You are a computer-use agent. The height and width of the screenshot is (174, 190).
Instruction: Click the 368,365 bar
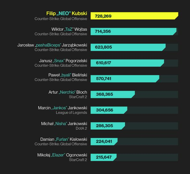113,94
